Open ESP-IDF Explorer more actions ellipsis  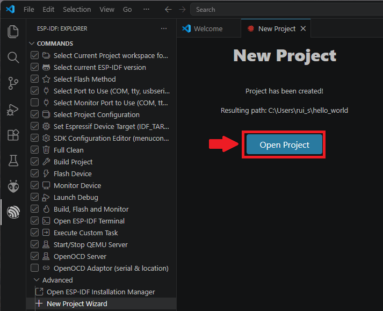pyautogui.click(x=164, y=28)
